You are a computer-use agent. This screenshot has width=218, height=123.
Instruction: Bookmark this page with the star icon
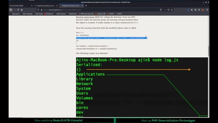tap(172, 10)
